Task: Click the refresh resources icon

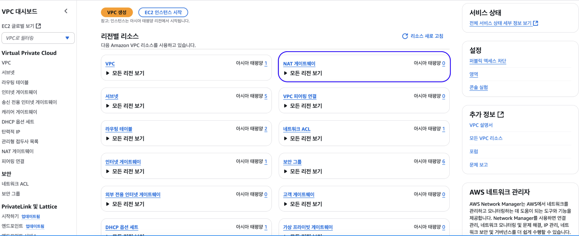Action: pos(405,36)
